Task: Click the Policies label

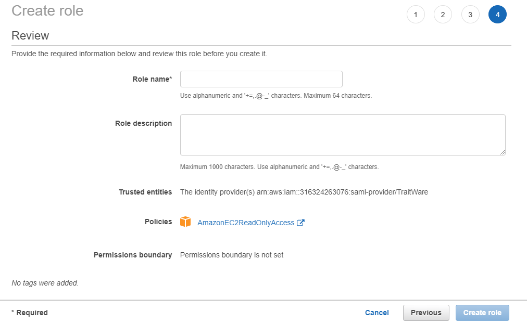Action: click(x=158, y=222)
